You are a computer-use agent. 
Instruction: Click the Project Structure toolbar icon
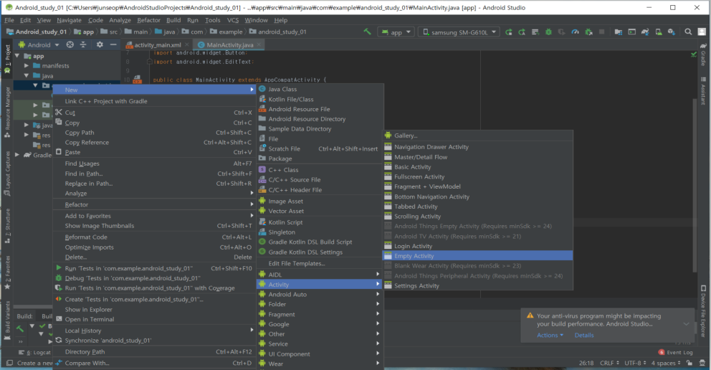619,32
